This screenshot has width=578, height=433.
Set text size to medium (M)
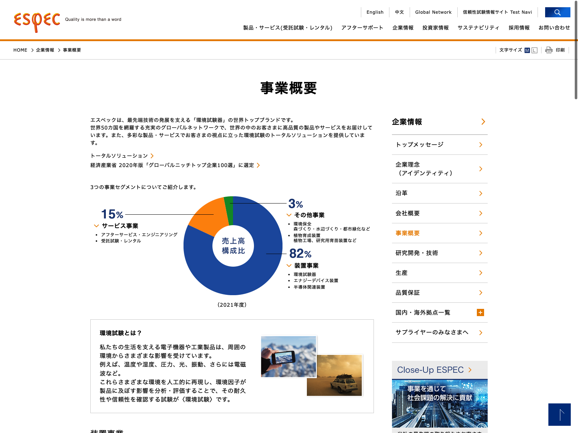[527, 51]
